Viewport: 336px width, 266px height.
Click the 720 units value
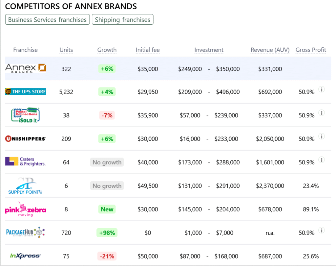[x=66, y=233]
